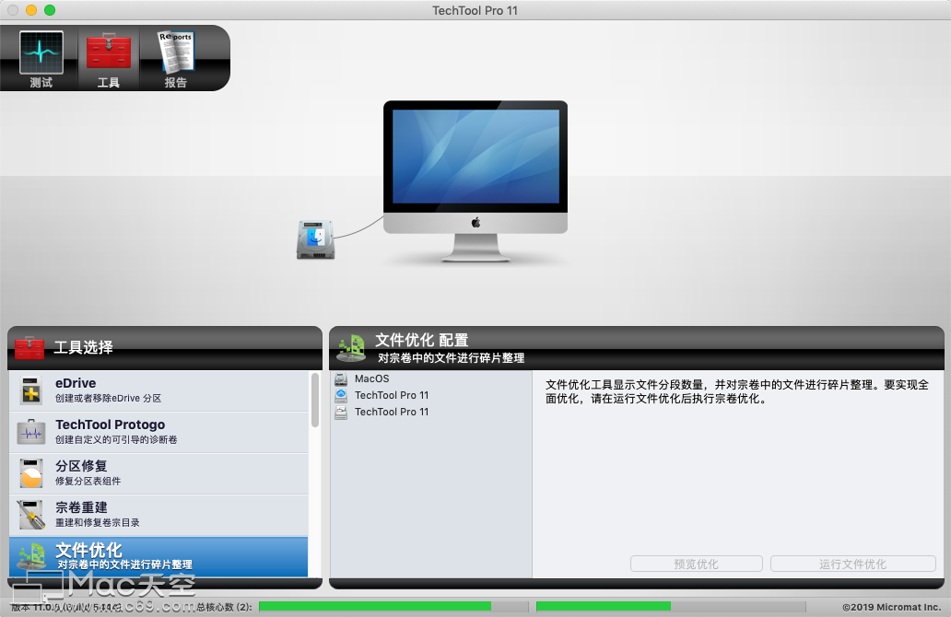Screen dimensions: 951x617
Task: Select the eDrive tool icon
Action: [x=31, y=390]
